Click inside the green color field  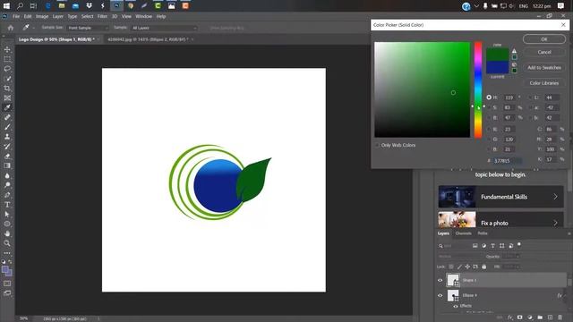(x=422, y=89)
